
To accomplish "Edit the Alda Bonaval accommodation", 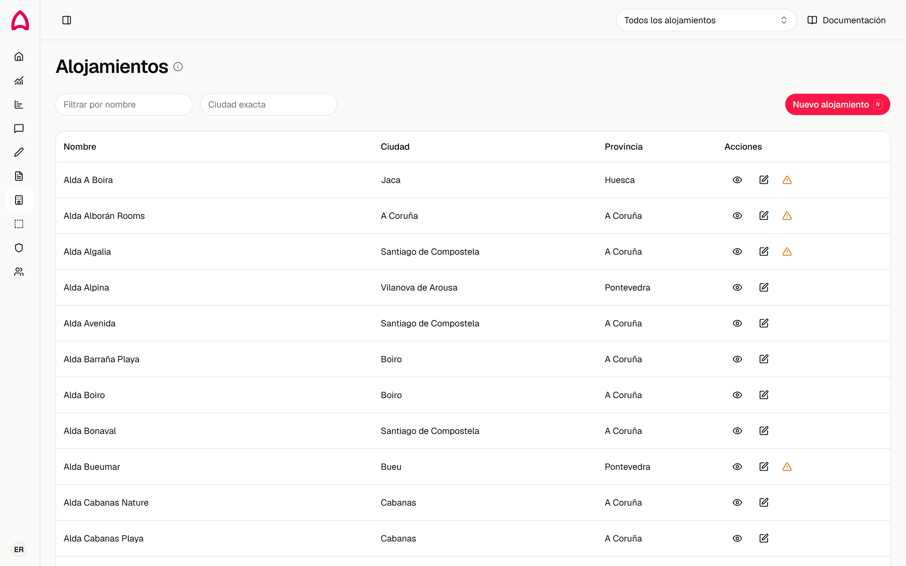I will pyautogui.click(x=764, y=431).
